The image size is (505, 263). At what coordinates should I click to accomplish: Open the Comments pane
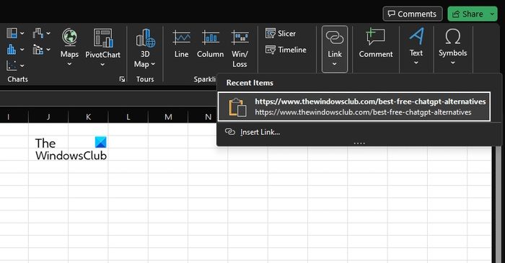(x=412, y=14)
